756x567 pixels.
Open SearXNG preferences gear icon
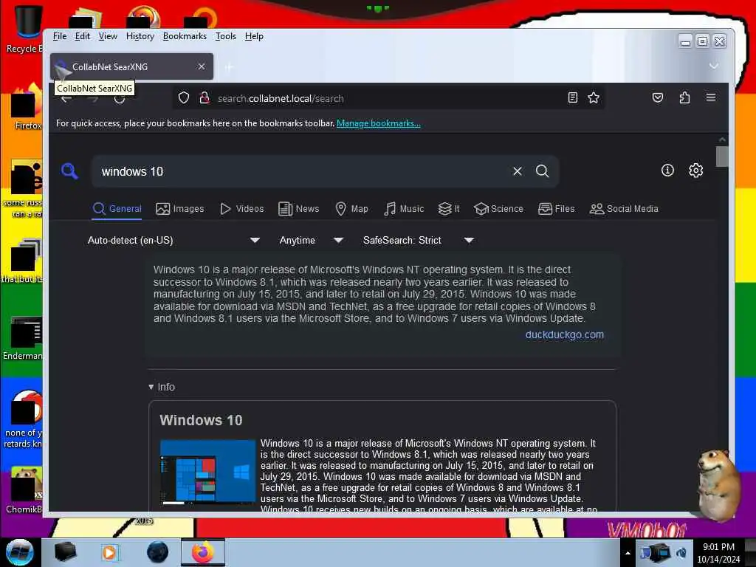tap(695, 171)
